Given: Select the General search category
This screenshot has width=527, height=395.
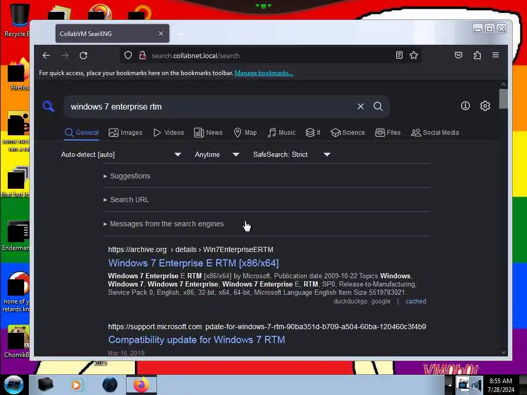Looking at the screenshot, I should (82, 133).
